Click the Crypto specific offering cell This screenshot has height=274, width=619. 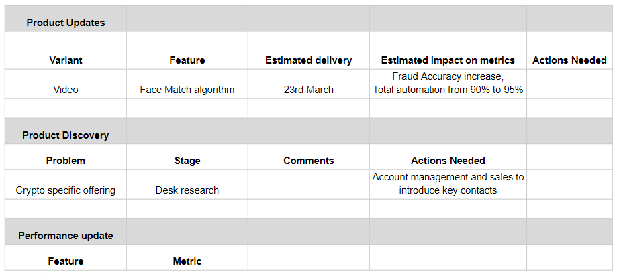coord(66,190)
